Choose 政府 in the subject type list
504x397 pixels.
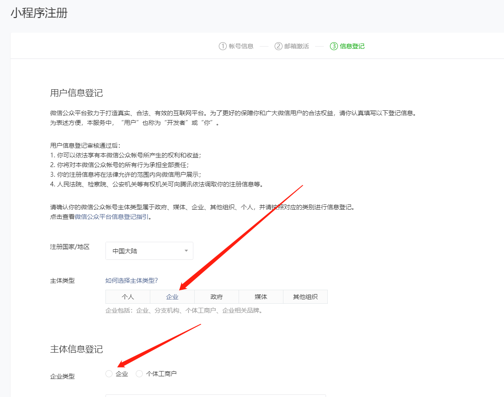pos(216,296)
